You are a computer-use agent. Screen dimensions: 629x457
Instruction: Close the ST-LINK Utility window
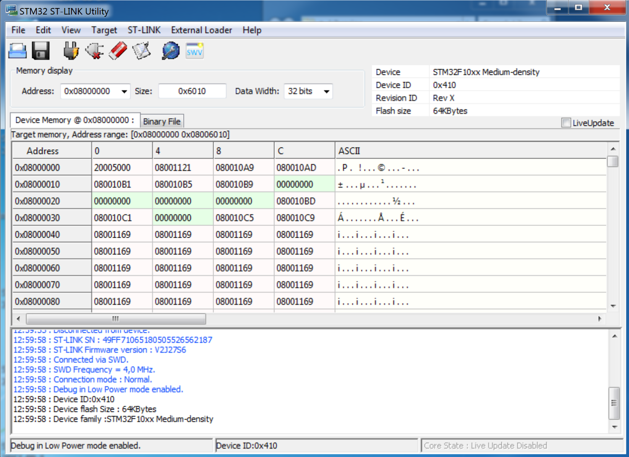point(607,8)
